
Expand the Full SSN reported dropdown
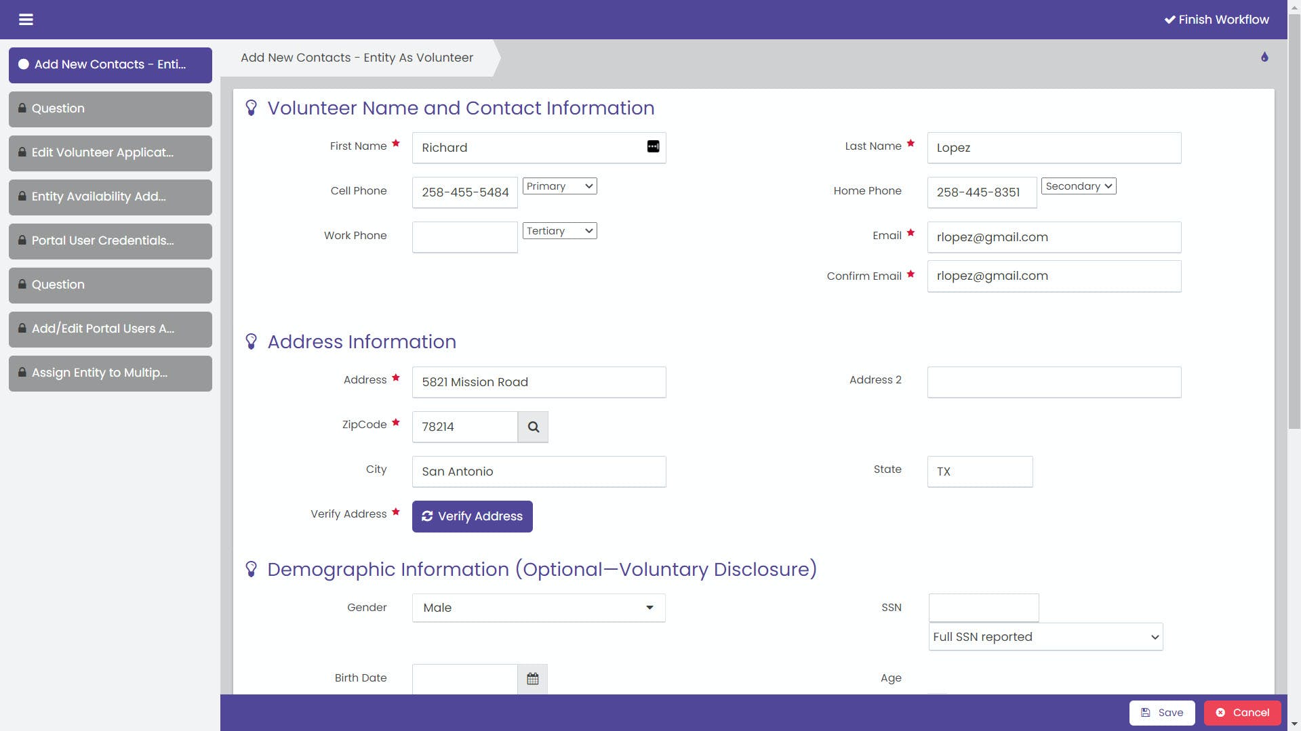click(1045, 637)
